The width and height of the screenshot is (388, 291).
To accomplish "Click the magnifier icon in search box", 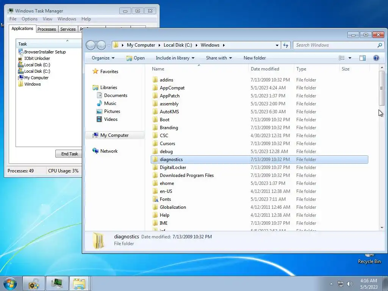I will click(380, 45).
